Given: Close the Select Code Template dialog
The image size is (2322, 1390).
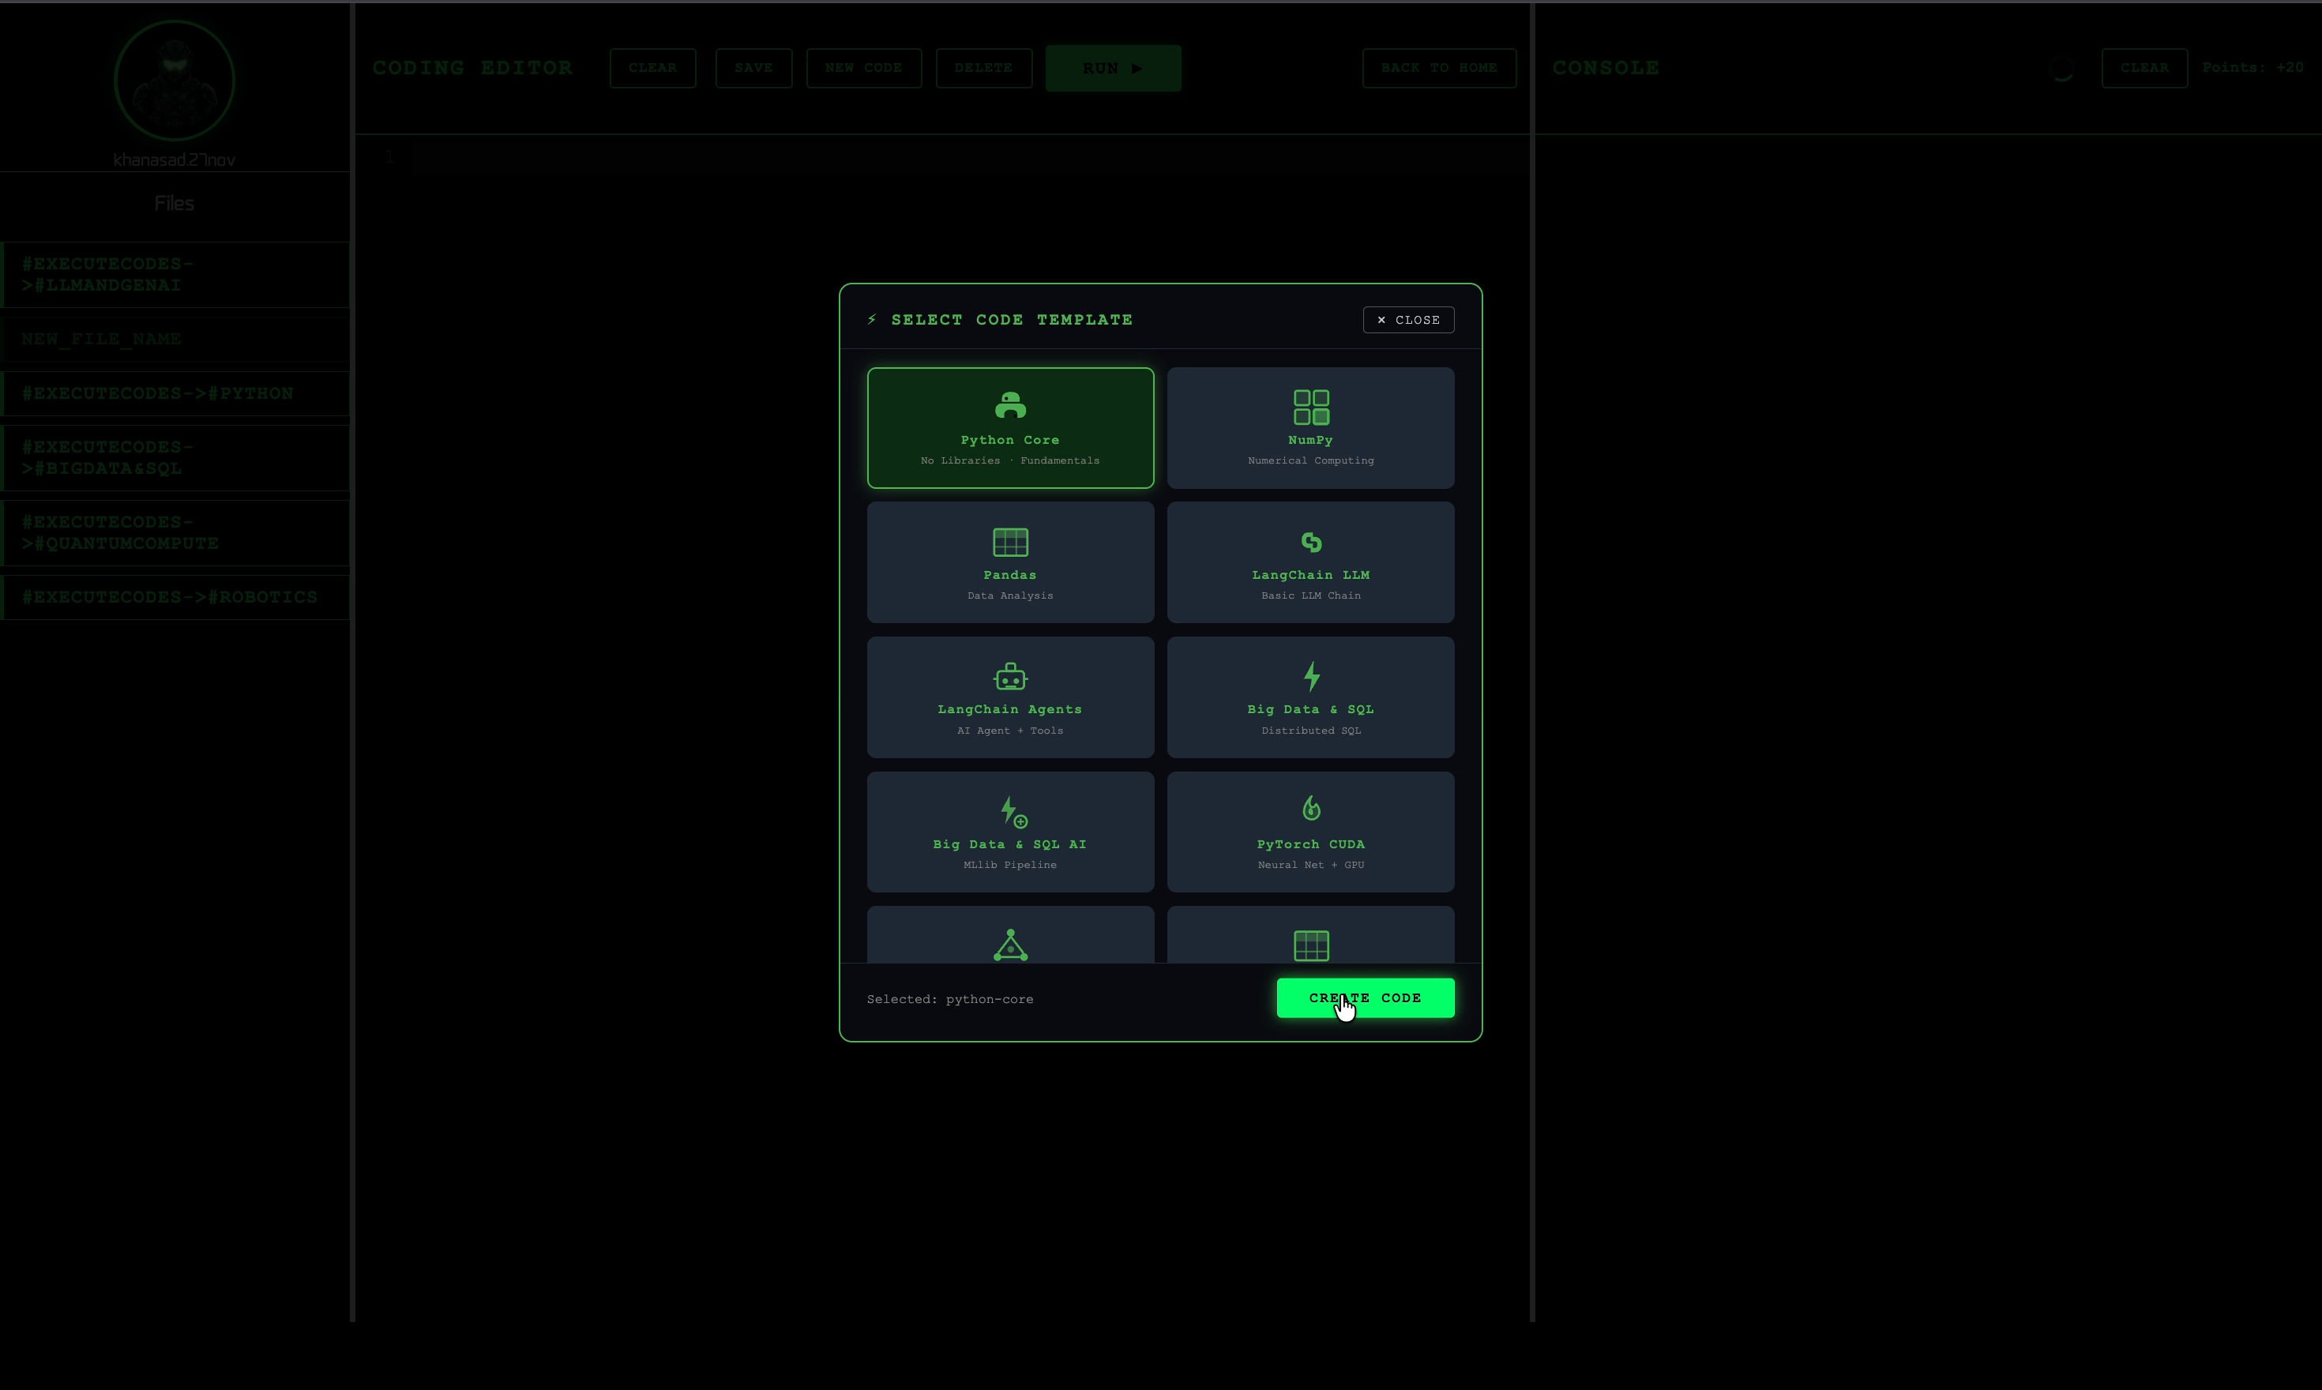Looking at the screenshot, I should (1408, 319).
